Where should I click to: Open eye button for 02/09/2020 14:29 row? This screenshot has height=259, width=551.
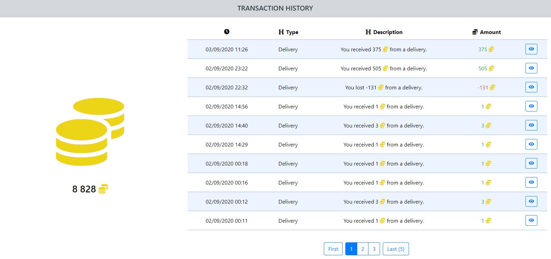point(531,144)
